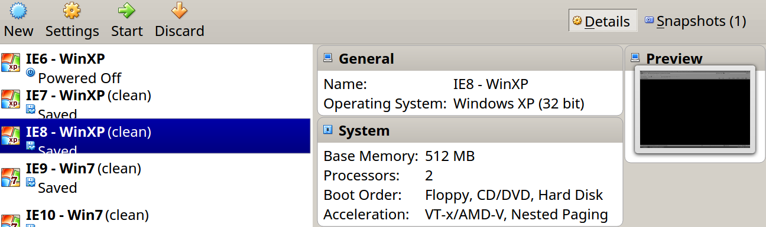This screenshot has height=227, width=766.
Task: Click the VM preview thumbnail
Action: (695, 110)
